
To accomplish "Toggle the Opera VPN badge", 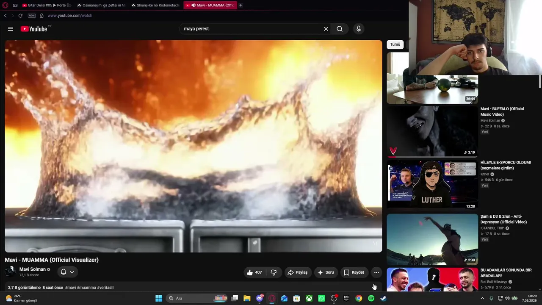I will pyautogui.click(x=32, y=16).
